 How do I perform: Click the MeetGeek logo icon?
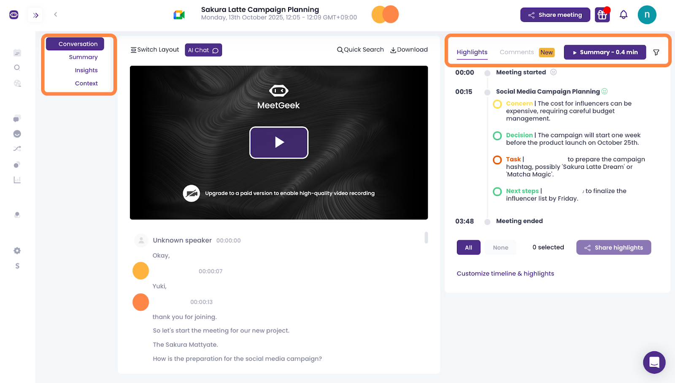click(14, 15)
